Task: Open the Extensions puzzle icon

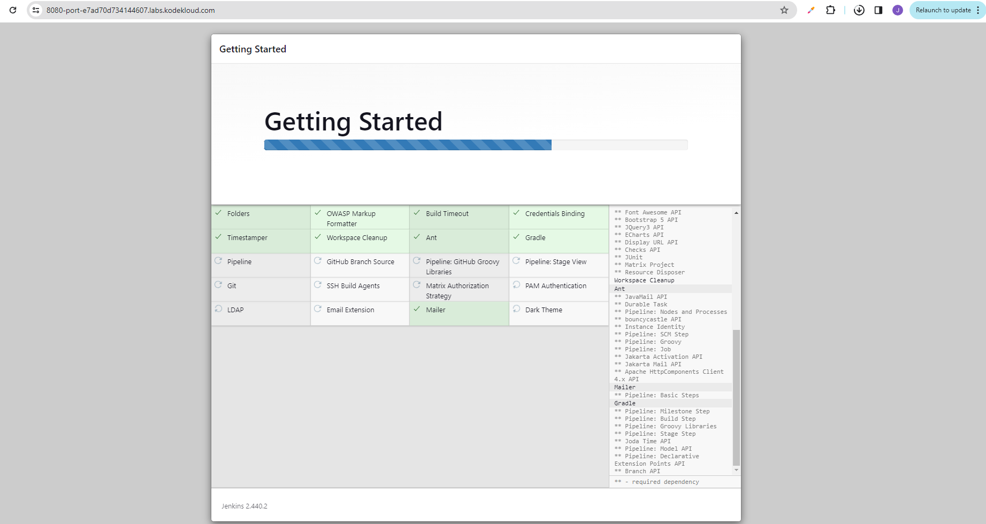Action: [x=830, y=10]
